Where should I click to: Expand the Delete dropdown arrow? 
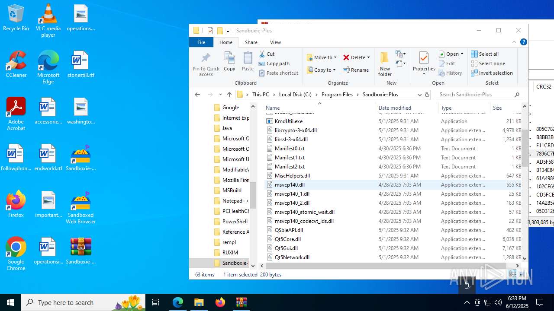(368, 57)
